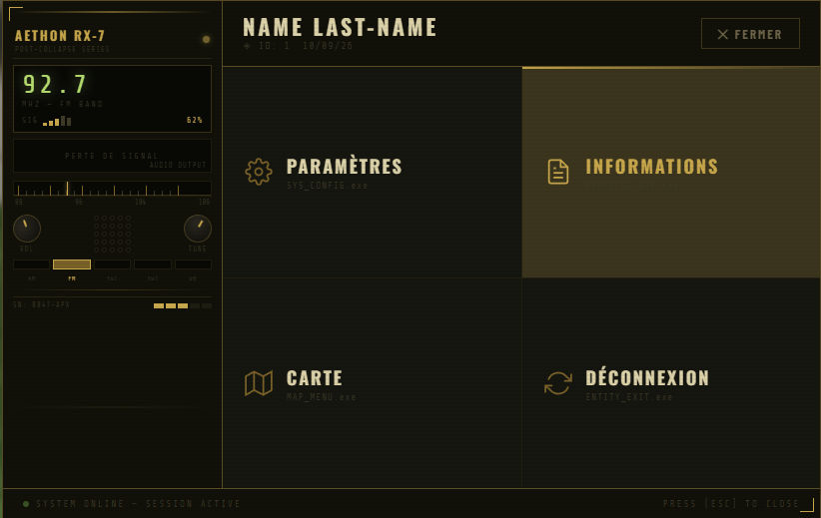
Task: Adjust the TUNE knob
Action: tap(198, 229)
